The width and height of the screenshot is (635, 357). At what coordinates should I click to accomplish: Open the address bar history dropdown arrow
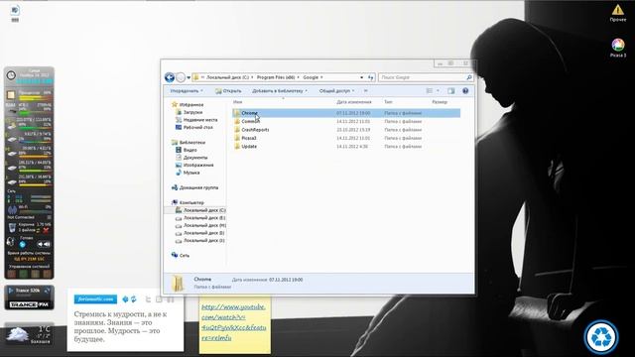pyautogui.click(x=361, y=77)
